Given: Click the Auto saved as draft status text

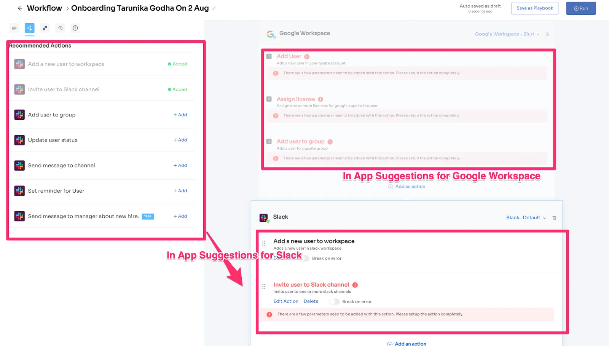Looking at the screenshot, I should click(x=480, y=6).
